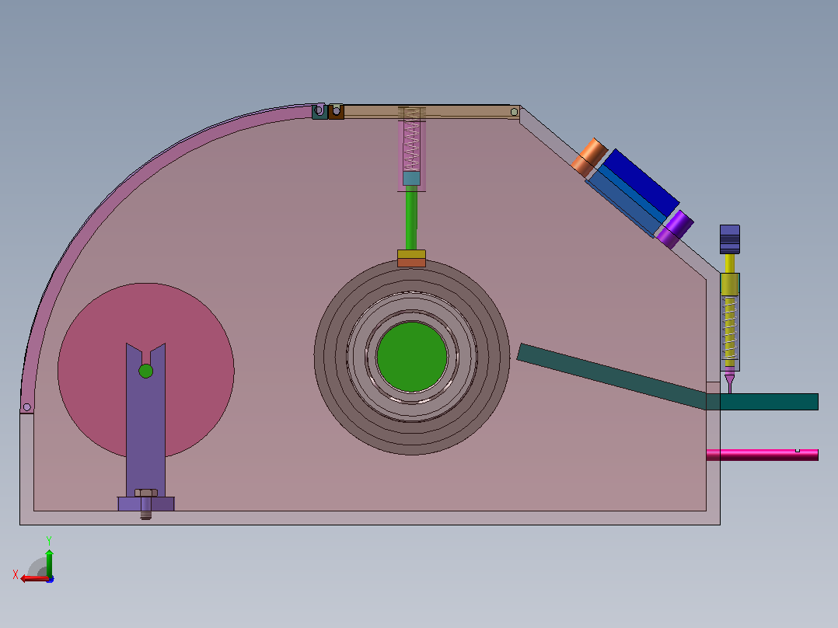
Task: Click the pivot hole at the arc's lower end
Action: [x=26, y=408]
